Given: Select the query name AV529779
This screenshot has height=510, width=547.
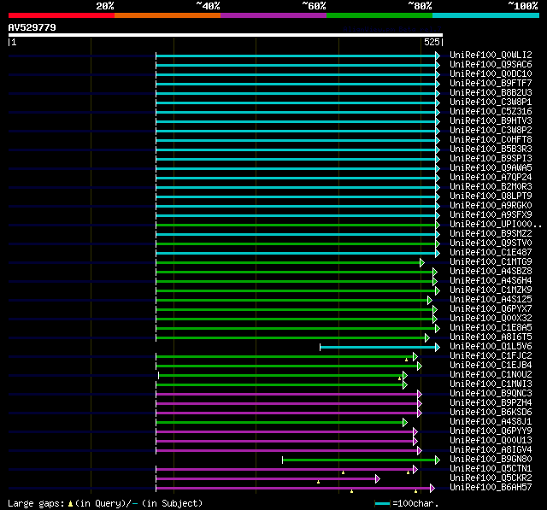Looking at the screenshot, I should point(32,27).
